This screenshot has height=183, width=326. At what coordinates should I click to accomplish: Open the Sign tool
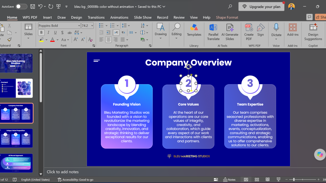261,30
